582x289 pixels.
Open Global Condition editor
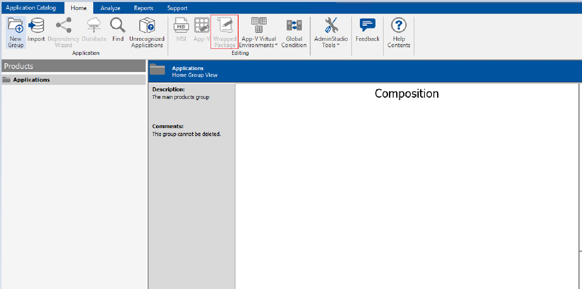pos(294,26)
